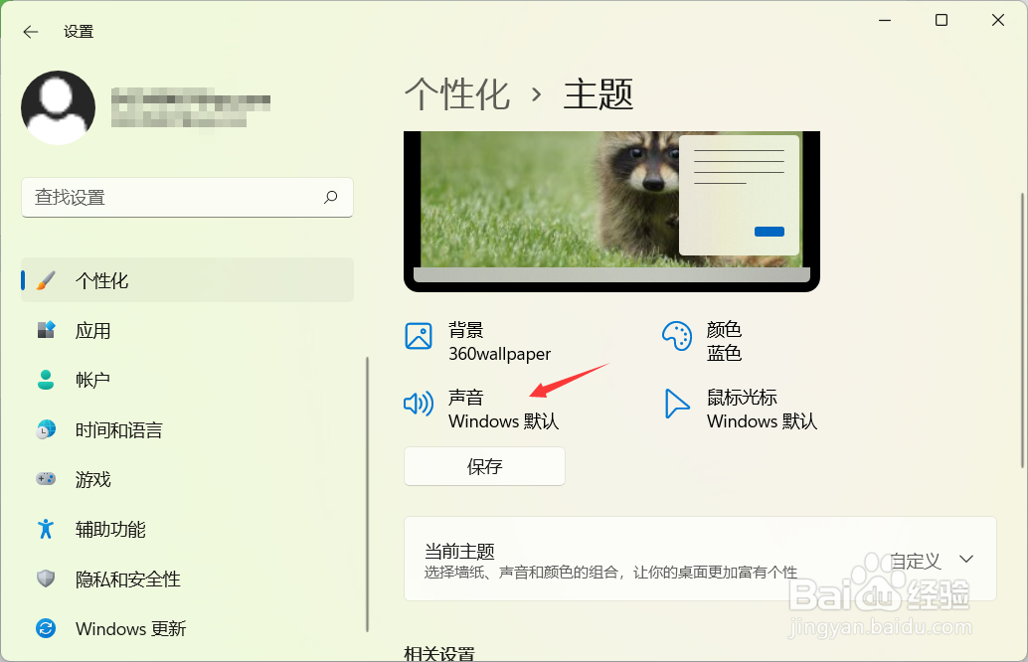Click the 保存 button
The image size is (1028, 662).
tap(484, 465)
